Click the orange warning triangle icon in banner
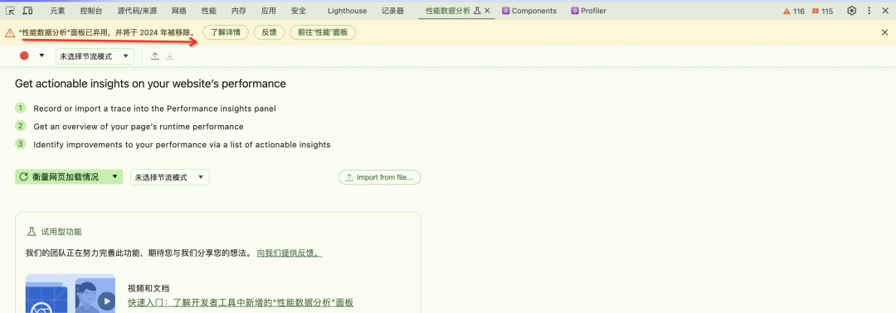This screenshot has height=313, width=896. point(10,33)
